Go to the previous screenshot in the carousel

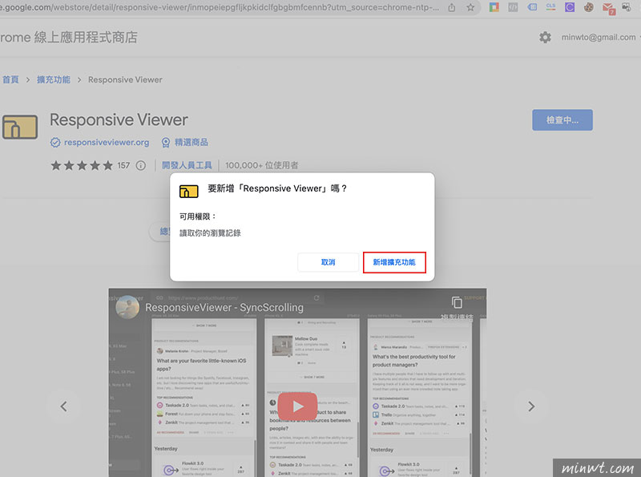pyautogui.click(x=63, y=406)
